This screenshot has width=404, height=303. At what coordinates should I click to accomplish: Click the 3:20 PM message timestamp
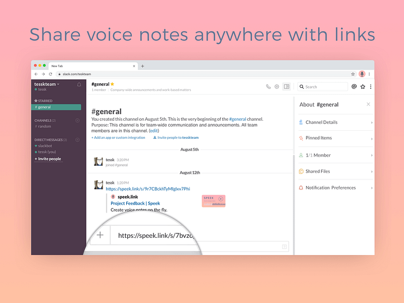(123, 160)
